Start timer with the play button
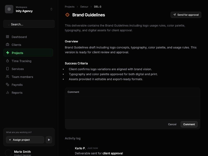 [x=49, y=140]
